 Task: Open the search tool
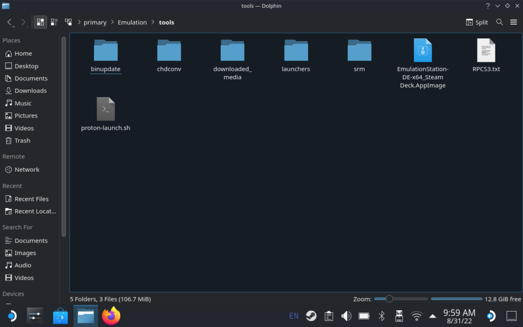[x=500, y=22]
